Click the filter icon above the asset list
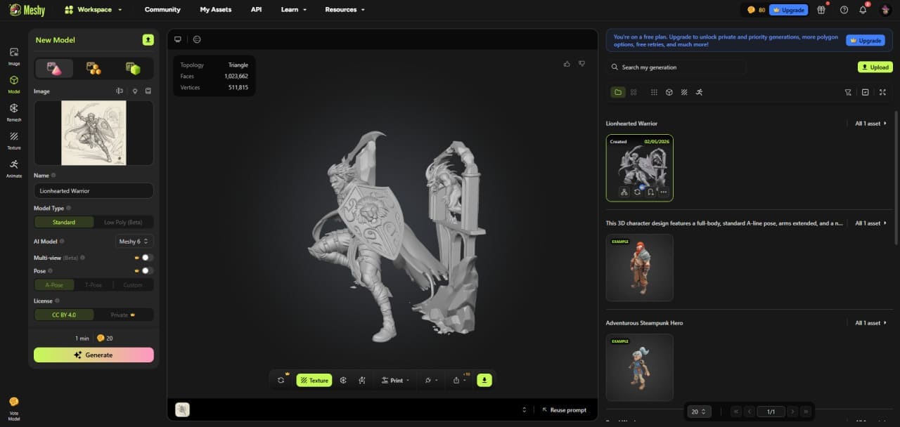Viewport: 900px width, 427px height. (849, 92)
